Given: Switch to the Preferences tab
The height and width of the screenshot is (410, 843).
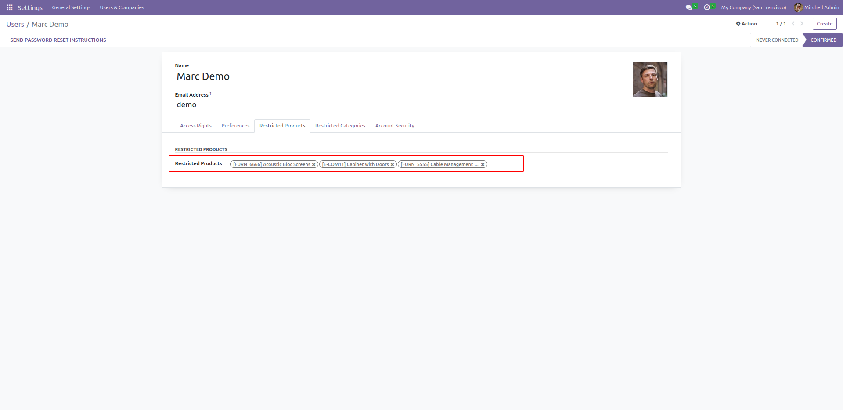Looking at the screenshot, I should click(235, 126).
